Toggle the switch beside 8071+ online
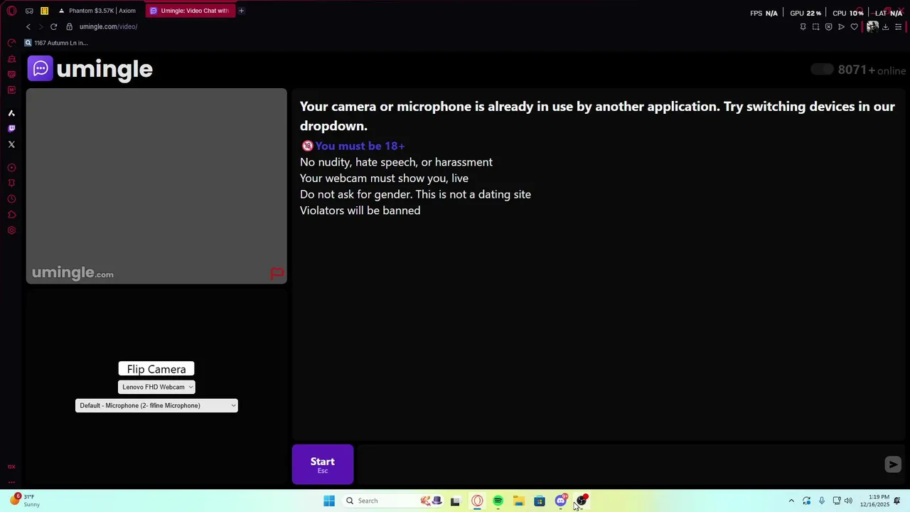Image resolution: width=910 pixels, height=512 pixels. pos(822,69)
